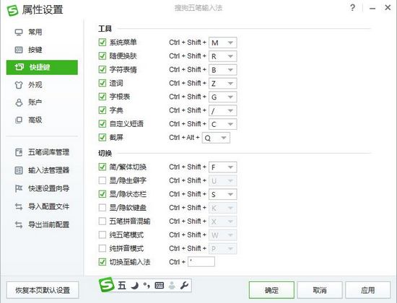Toggle the 显/隐状态栏 checkbox
The width and height of the screenshot is (397, 303).
click(102, 194)
